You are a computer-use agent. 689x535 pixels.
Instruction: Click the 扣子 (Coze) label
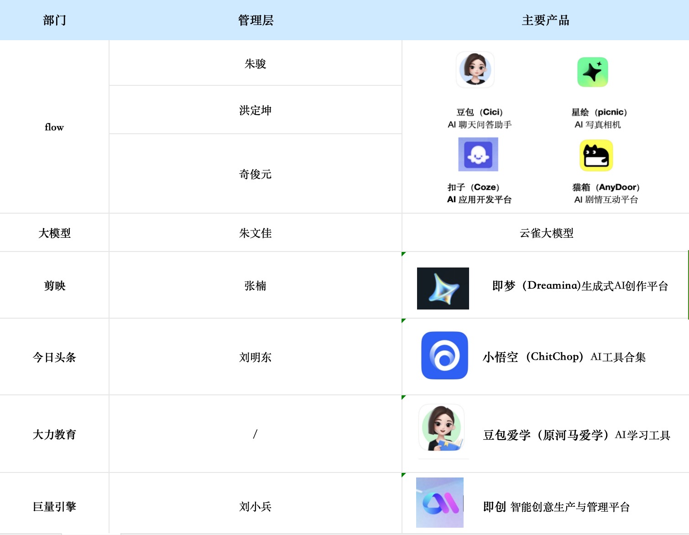[474, 187]
